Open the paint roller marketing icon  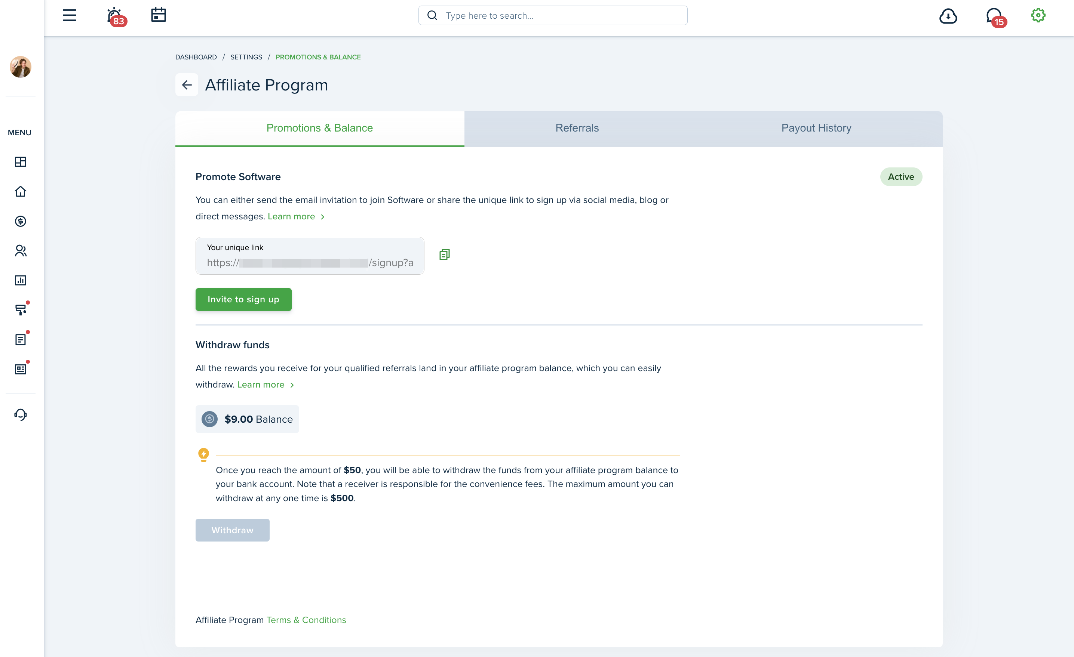click(x=20, y=310)
